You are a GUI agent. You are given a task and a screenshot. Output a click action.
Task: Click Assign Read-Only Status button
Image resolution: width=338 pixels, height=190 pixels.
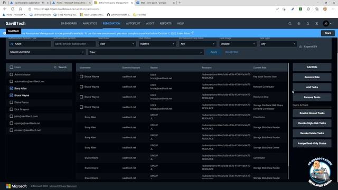312,144
